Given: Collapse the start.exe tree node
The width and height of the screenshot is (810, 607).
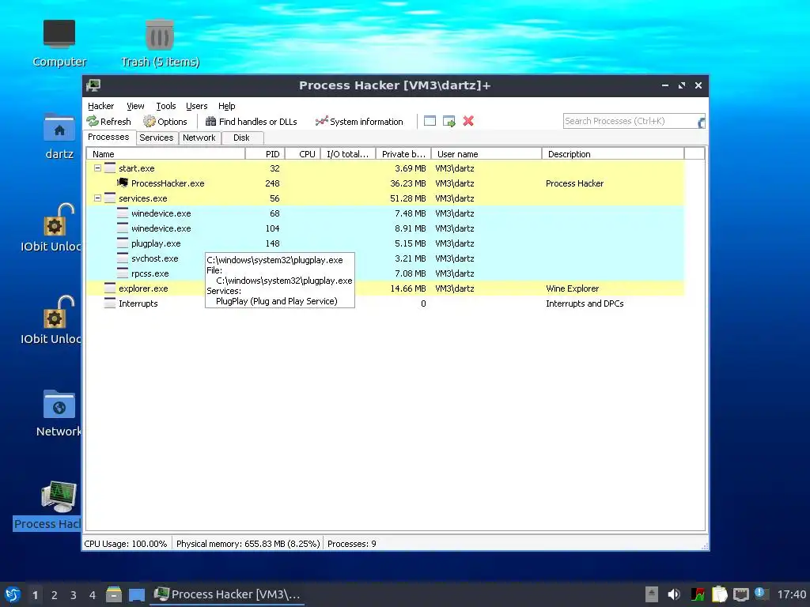Looking at the screenshot, I should (x=97, y=168).
